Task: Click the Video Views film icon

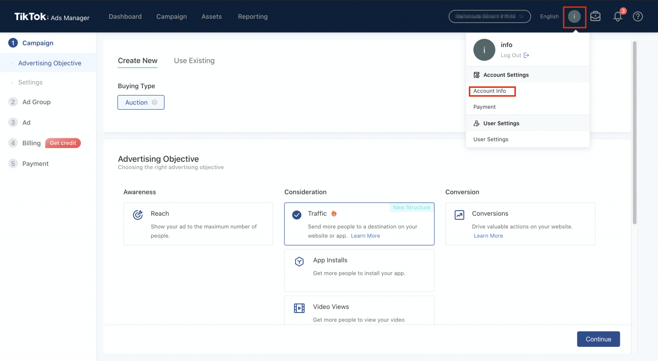Action: (x=299, y=308)
